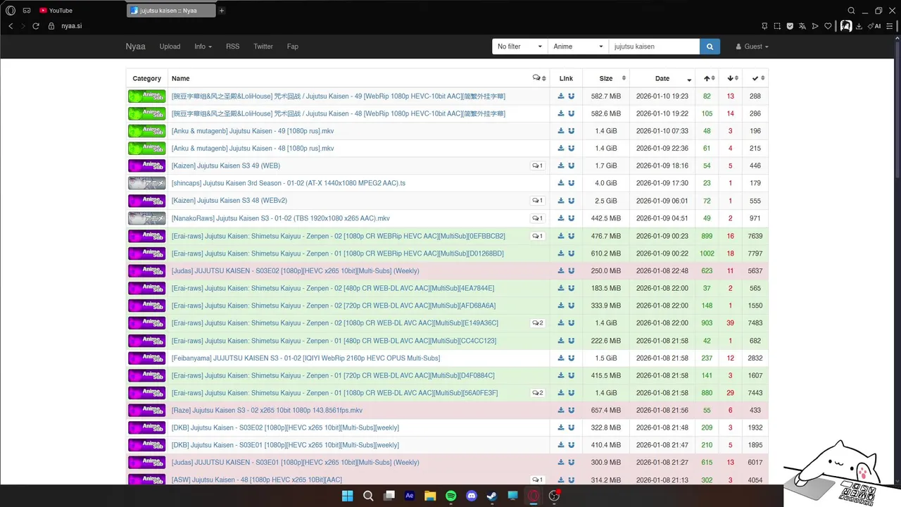Open browser downloads icon
The height and width of the screenshot is (507, 901).
(859, 26)
